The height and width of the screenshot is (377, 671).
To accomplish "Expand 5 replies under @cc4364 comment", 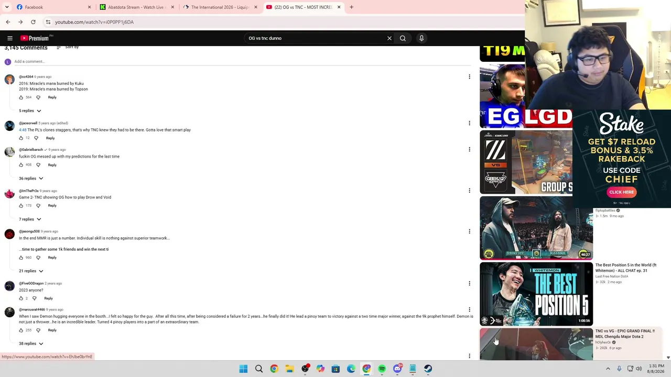I will click(x=30, y=111).
